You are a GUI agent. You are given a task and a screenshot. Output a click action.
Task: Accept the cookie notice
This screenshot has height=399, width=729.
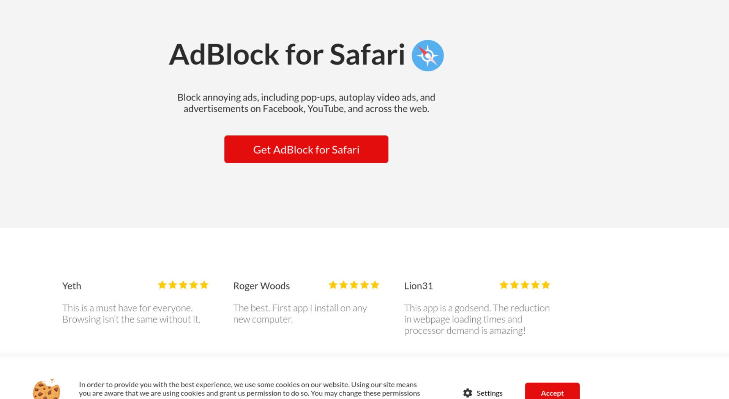pos(552,391)
